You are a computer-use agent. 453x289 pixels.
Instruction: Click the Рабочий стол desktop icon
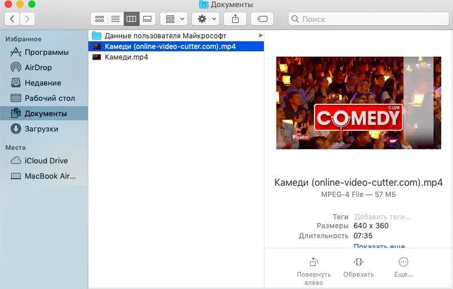pos(15,98)
